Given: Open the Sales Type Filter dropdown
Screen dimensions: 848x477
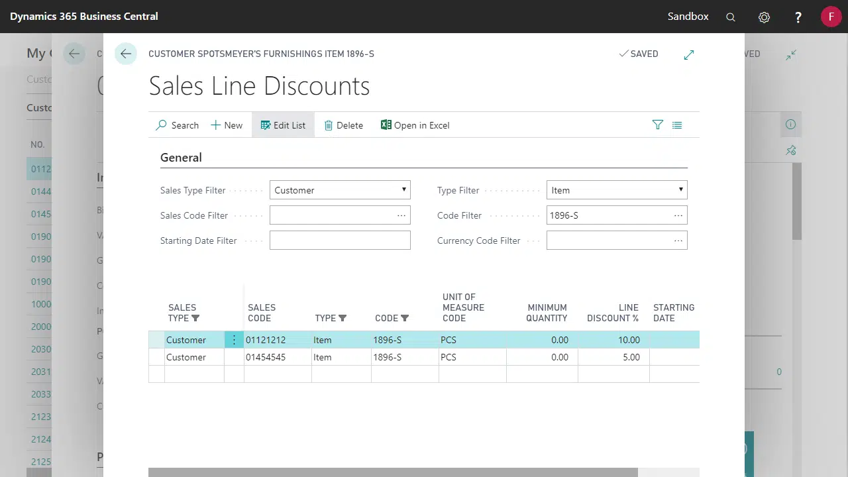Looking at the screenshot, I should click(340, 190).
